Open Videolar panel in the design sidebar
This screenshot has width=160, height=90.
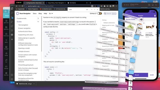tap(6, 67)
